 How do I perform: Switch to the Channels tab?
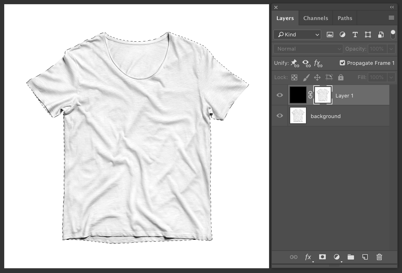click(x=315, y=18)
